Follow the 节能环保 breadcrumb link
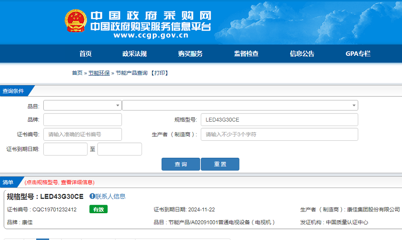 pos(99,73)
